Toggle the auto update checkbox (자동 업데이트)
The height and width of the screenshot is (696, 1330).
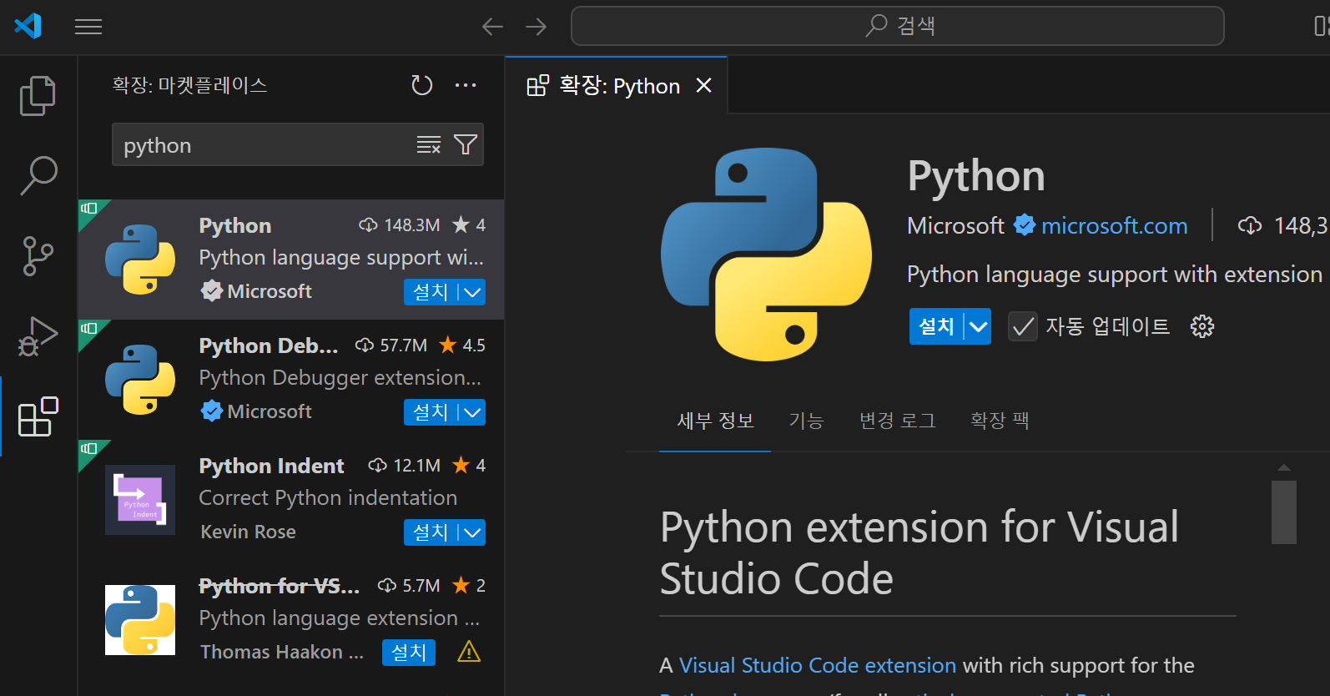pos(1023,326)
